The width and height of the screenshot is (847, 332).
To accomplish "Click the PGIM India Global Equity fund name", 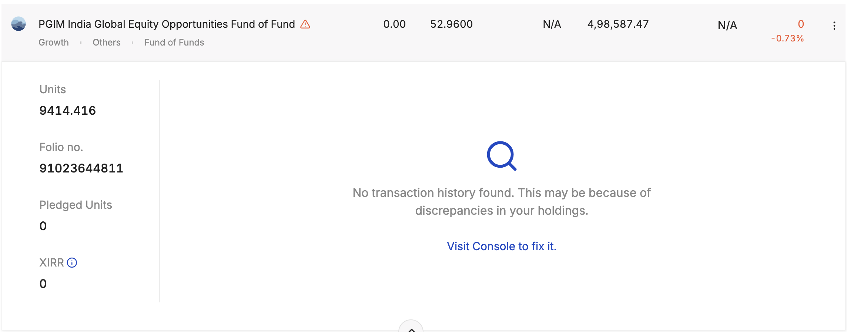I will [167, 24].
